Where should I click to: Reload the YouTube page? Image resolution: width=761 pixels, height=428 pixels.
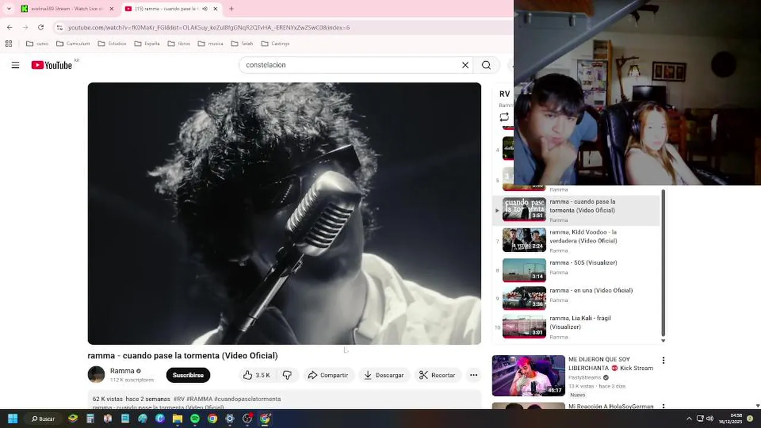coord(40,27)
